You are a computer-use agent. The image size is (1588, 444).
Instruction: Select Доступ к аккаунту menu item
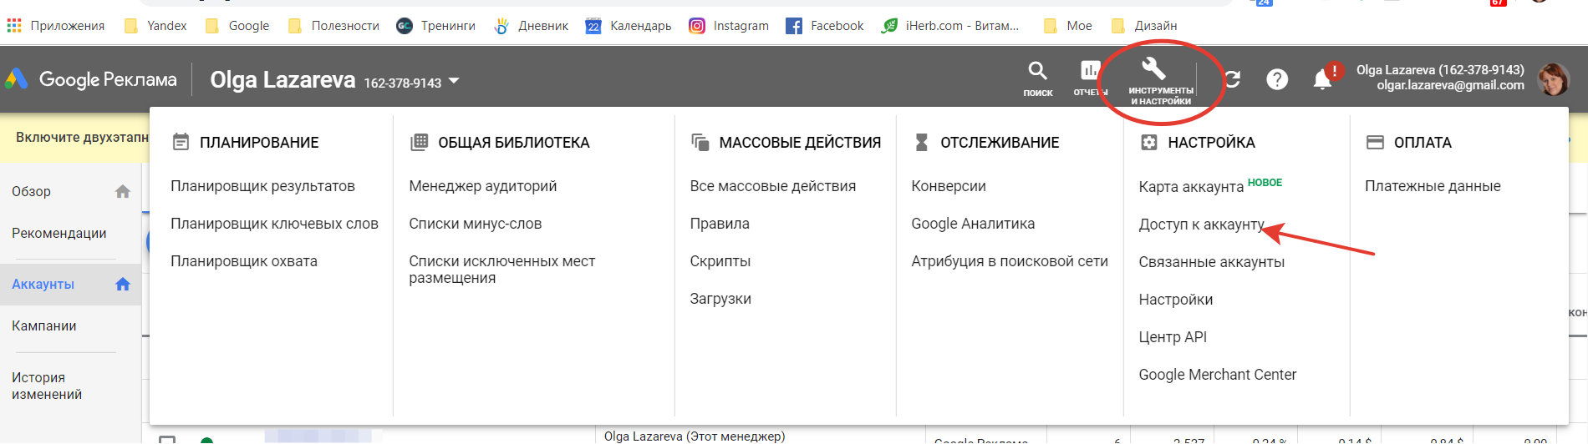(x=1200, y=225)
